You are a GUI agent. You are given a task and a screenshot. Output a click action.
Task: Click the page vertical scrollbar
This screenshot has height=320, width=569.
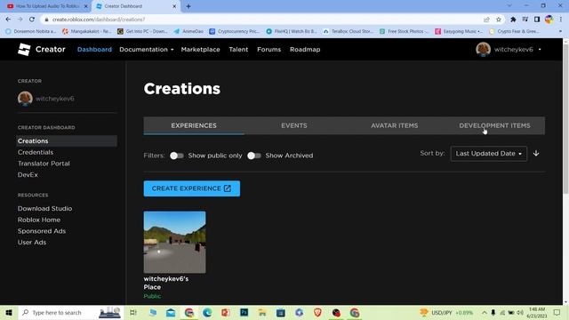click(x=565, y=120)
